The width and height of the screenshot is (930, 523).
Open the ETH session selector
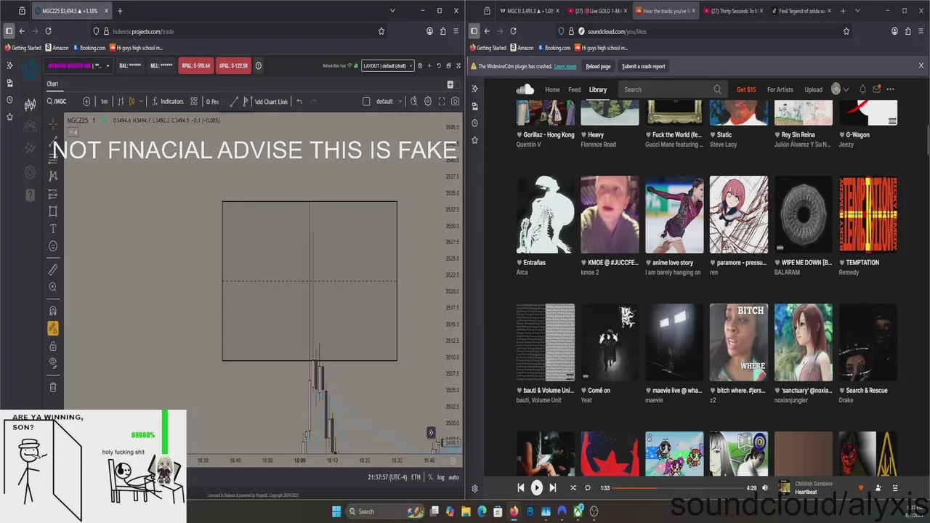coord(416,477)
